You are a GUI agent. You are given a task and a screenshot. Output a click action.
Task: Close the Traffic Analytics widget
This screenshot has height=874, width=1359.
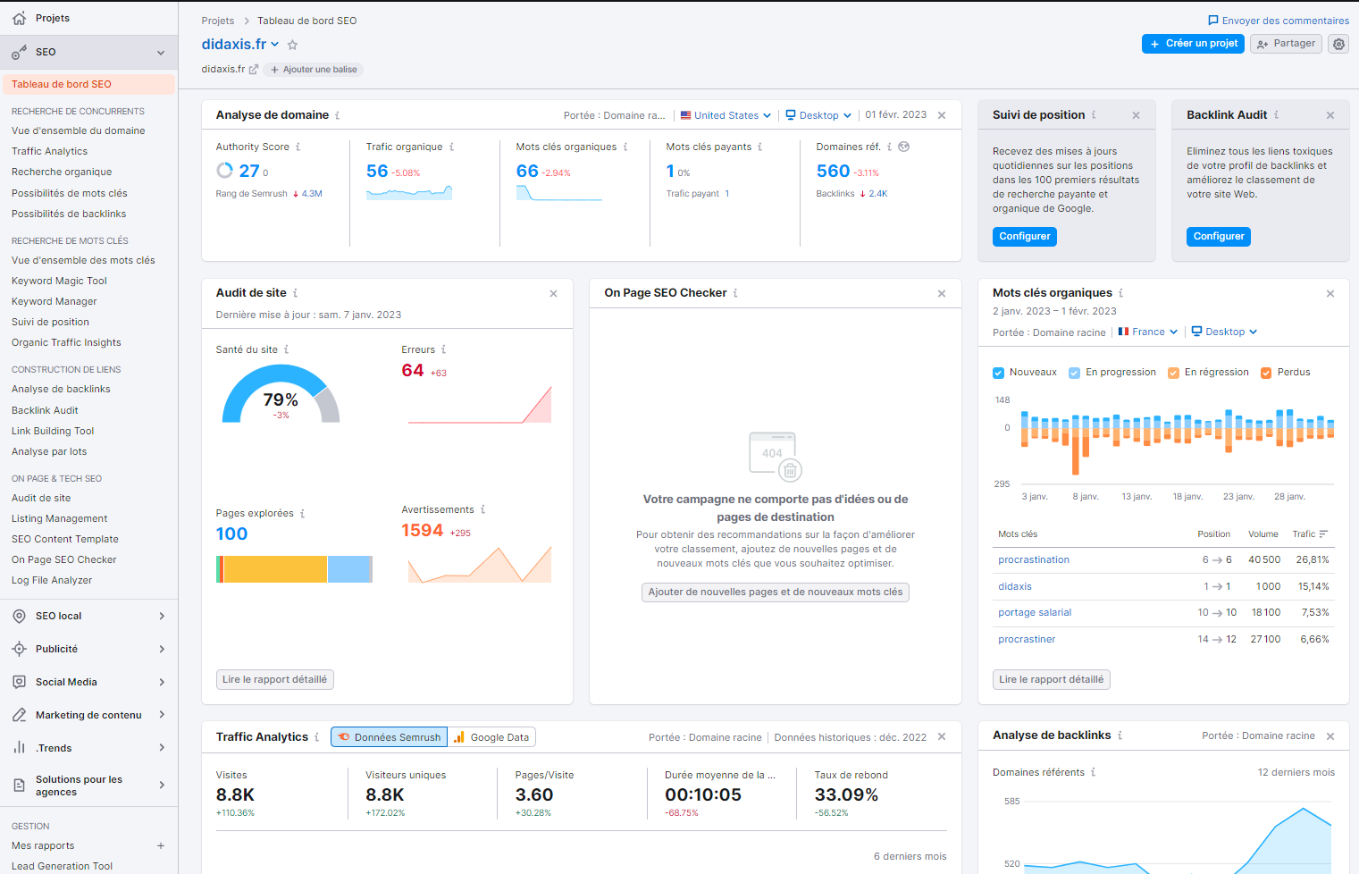942,736
